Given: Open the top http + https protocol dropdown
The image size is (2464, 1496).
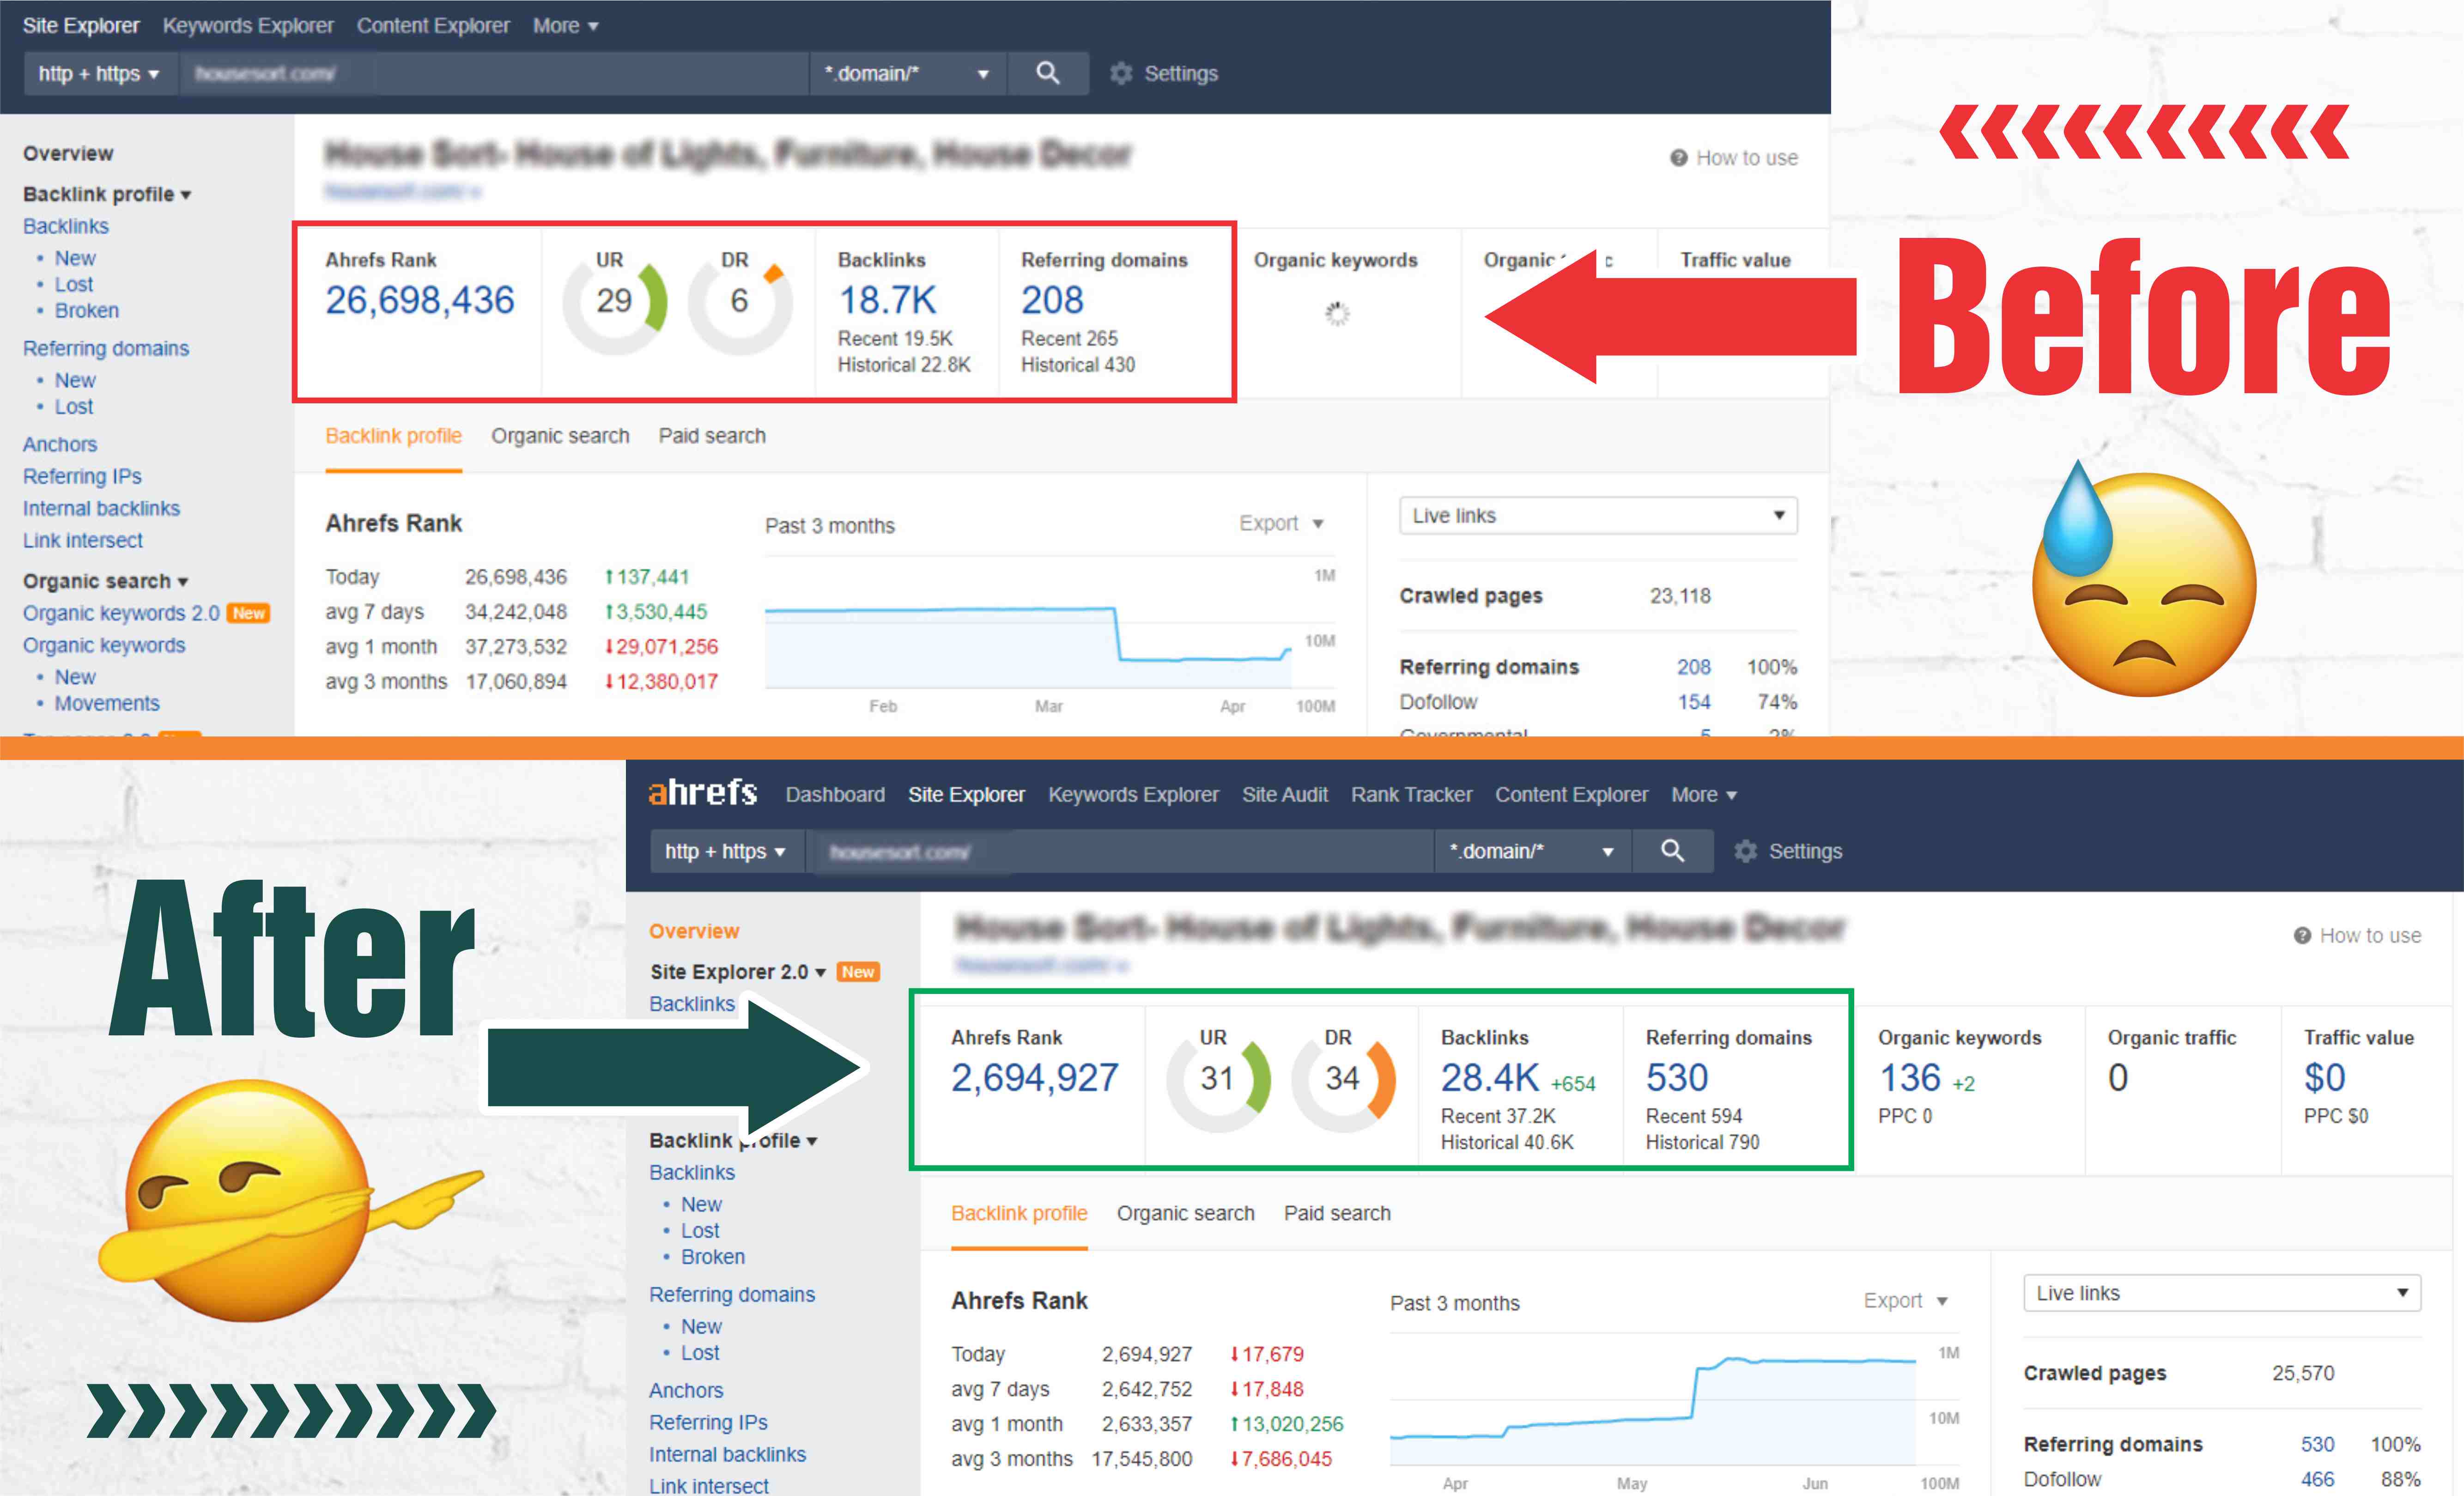Looking at the screenshot, I should tap(99, 74).
